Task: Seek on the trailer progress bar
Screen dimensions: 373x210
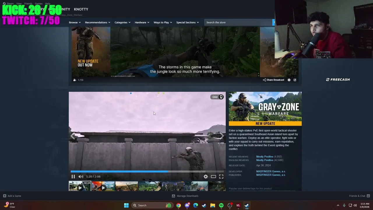Action: point(147,171)
